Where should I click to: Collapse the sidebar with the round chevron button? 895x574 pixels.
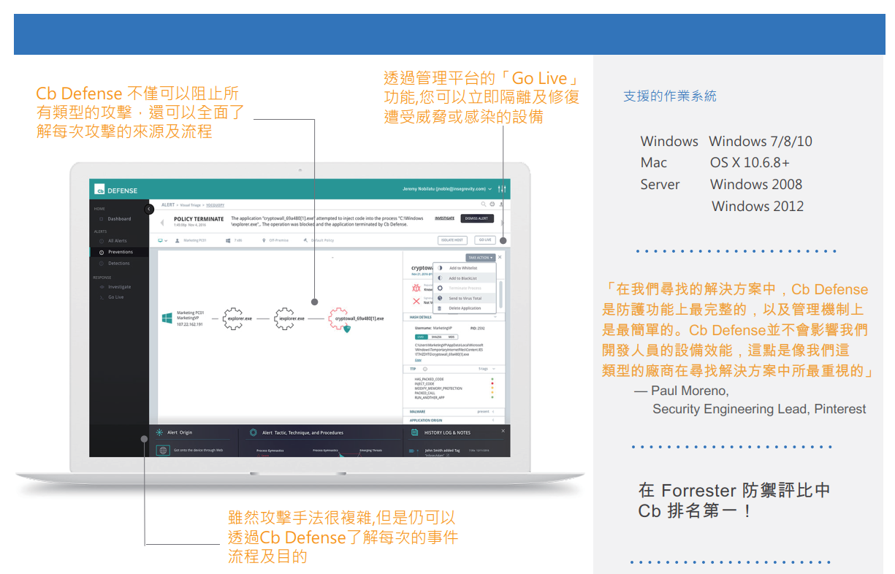[x=149, y=209]
